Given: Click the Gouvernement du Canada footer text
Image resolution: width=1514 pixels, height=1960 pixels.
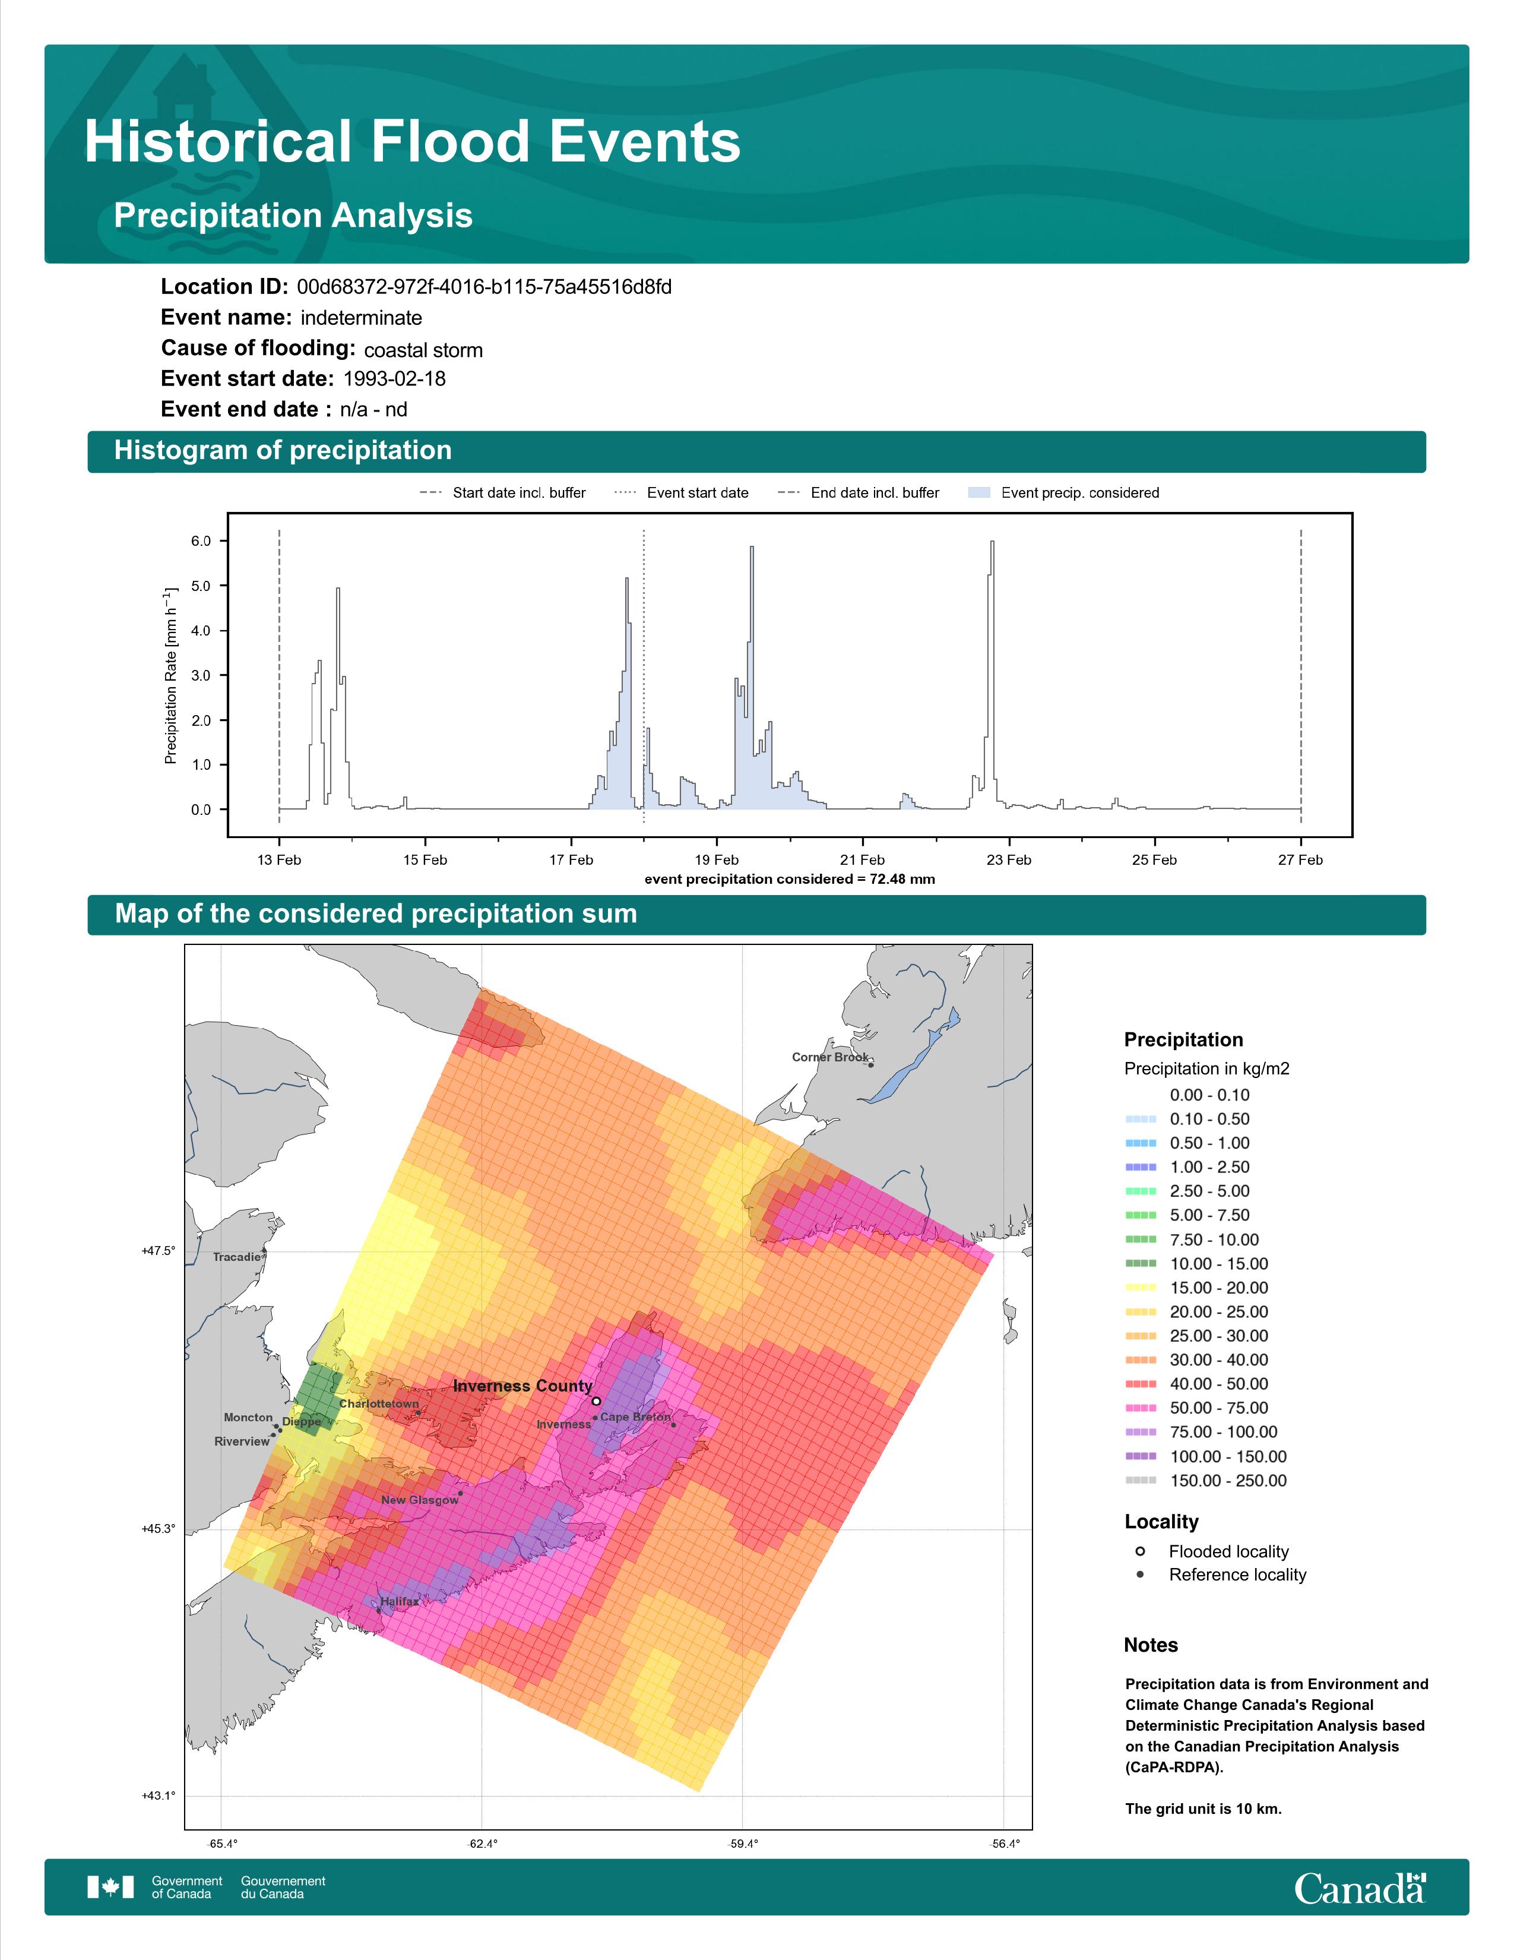Looking at the screenshot, I should [x=283, y=1888].
